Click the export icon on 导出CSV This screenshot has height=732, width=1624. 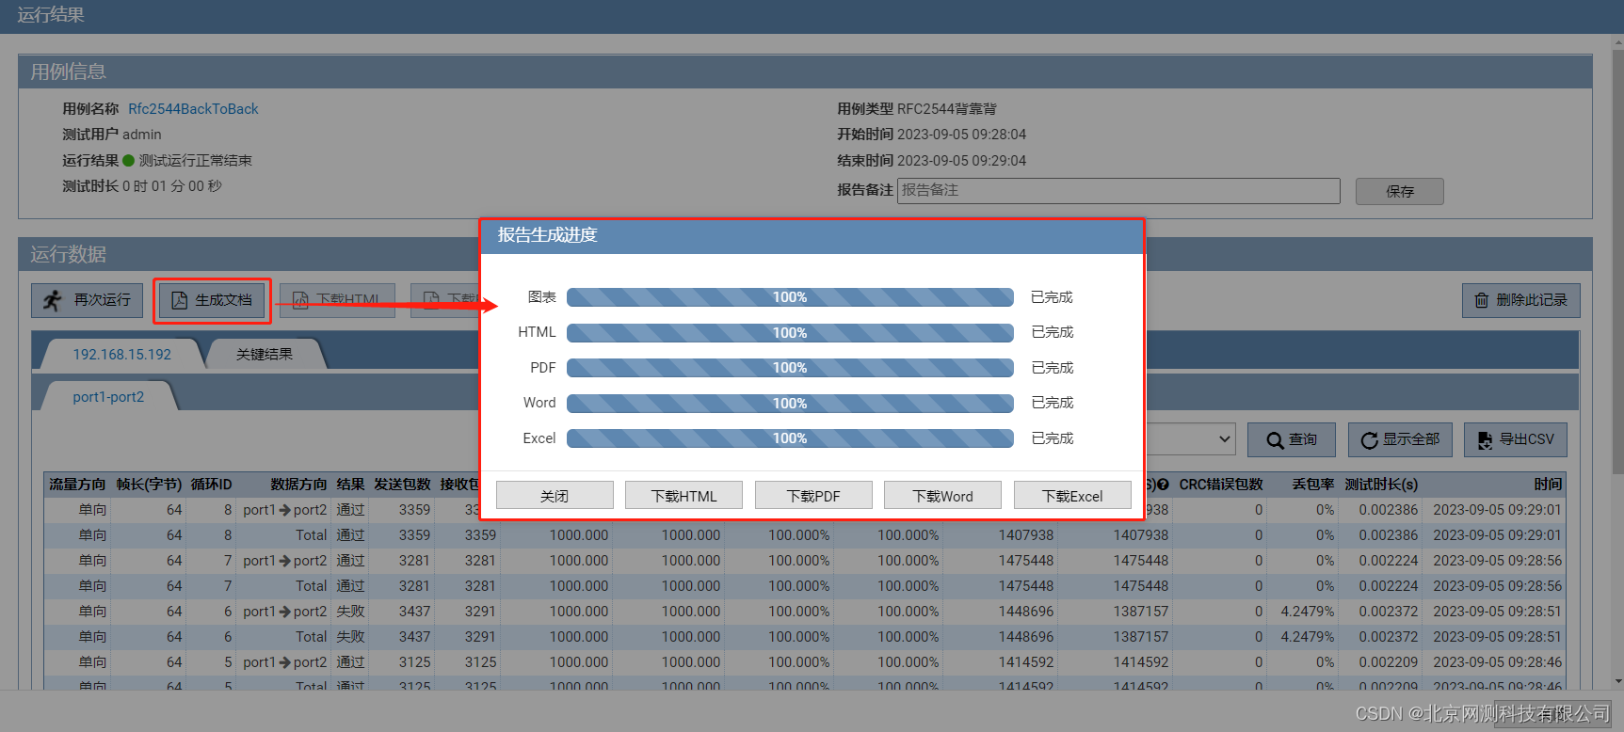(x=1485, y=440)
